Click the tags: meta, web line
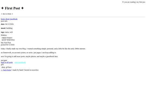Image resolution: width=146 pixels, height=110 pixels. pyautogui.click(x=7, y=32)
